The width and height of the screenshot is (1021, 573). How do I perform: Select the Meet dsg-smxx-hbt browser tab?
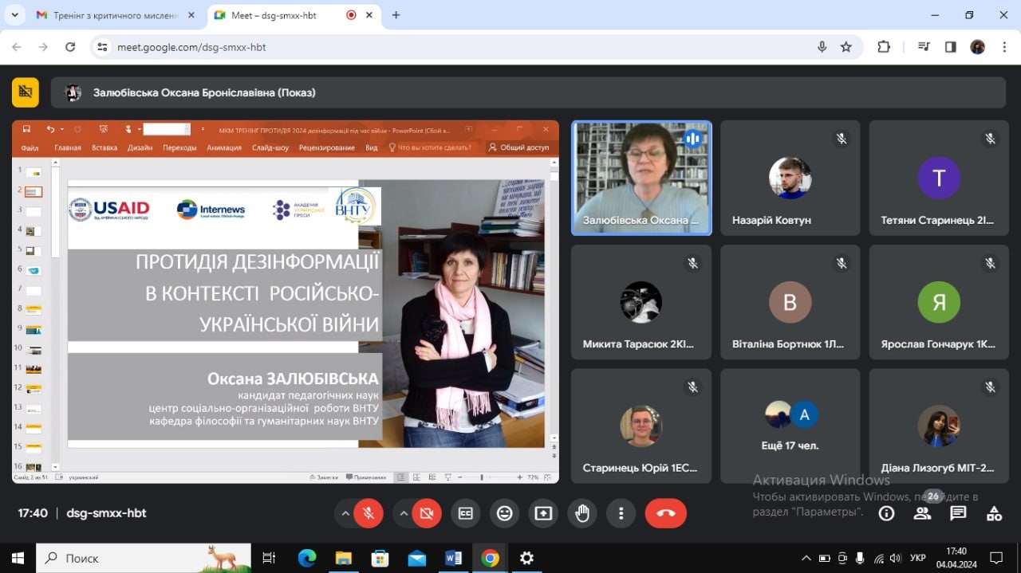286,15
